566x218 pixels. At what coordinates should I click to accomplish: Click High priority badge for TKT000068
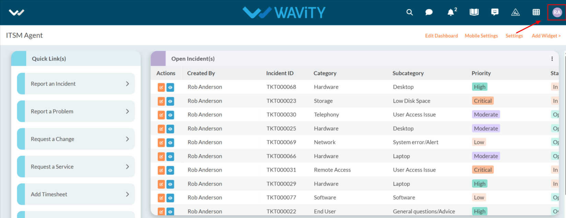click(480, 87)
